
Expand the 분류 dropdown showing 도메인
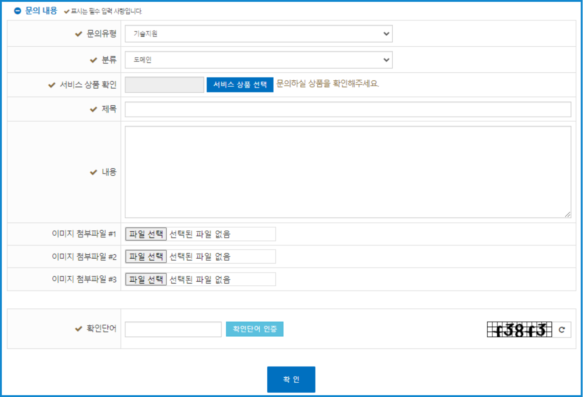[258, 60]
